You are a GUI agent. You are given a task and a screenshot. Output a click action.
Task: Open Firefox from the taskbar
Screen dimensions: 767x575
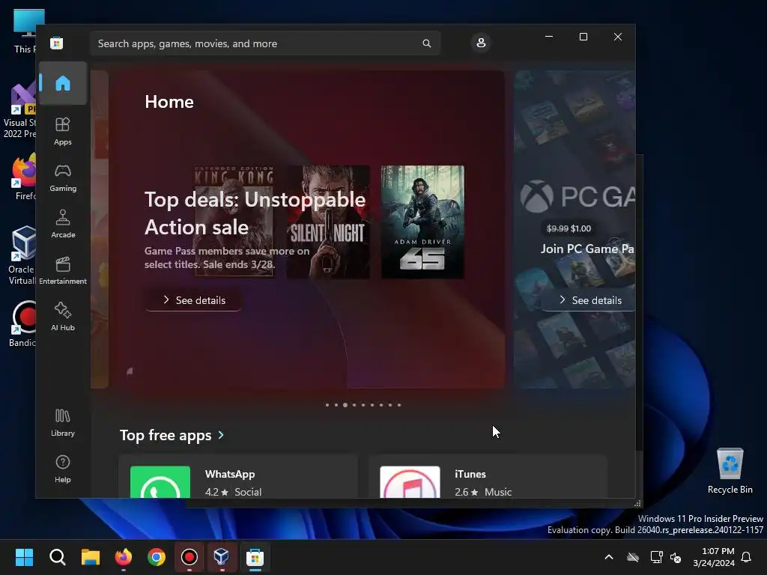click(x=124, y=557)
